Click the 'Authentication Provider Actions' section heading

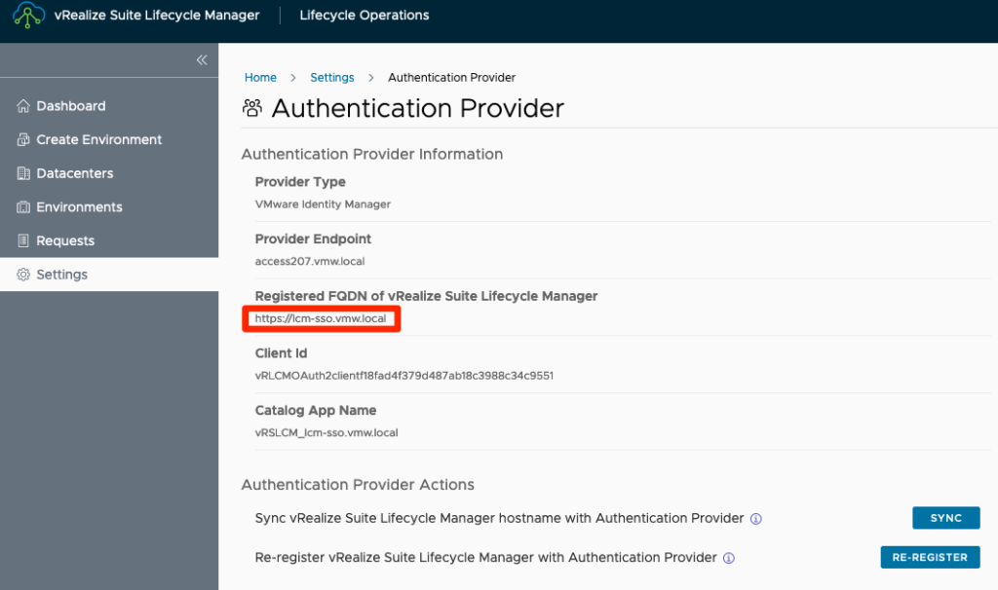pos(358,485)
